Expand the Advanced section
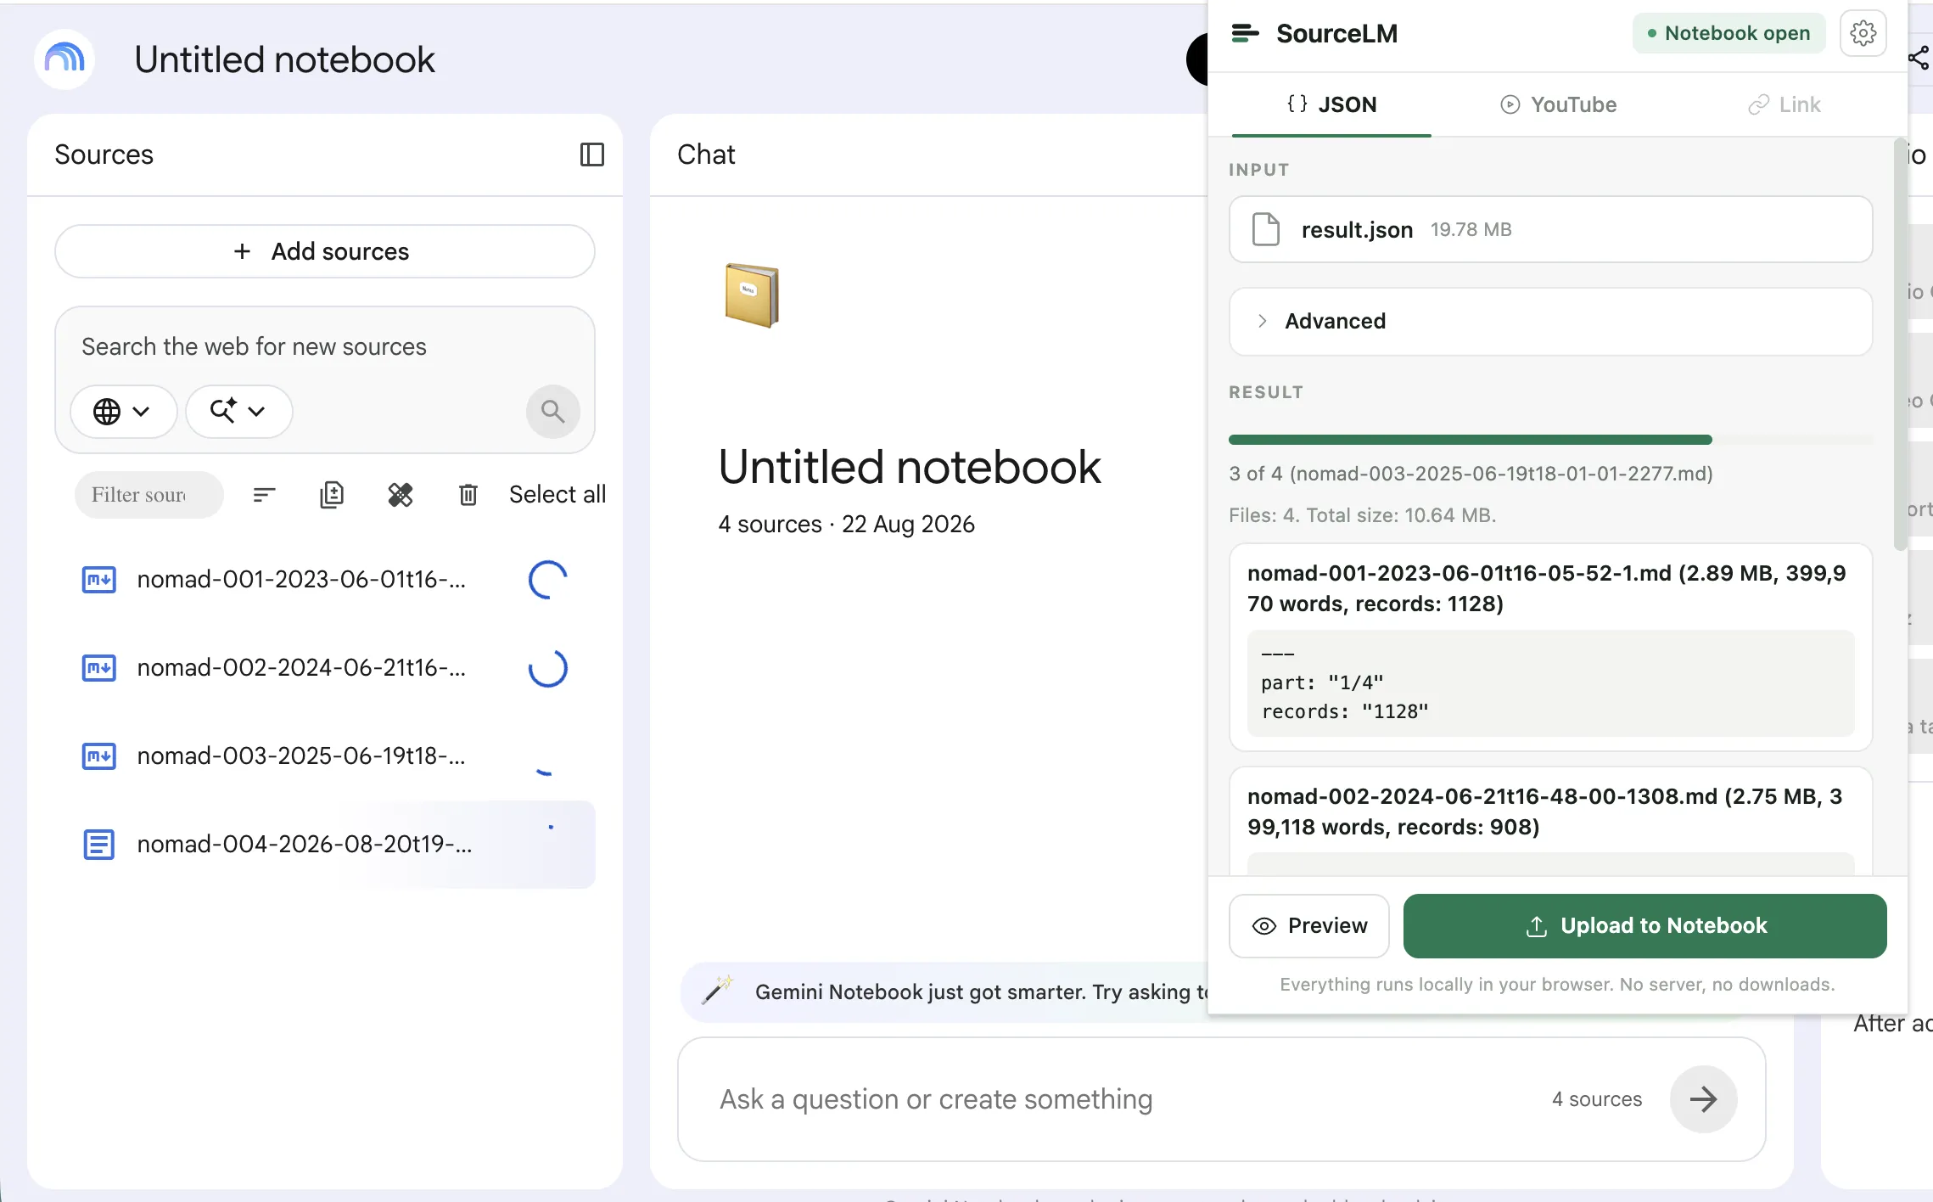Image resolution: width=1933 pixels, height=1202 pixels. 1550,321
